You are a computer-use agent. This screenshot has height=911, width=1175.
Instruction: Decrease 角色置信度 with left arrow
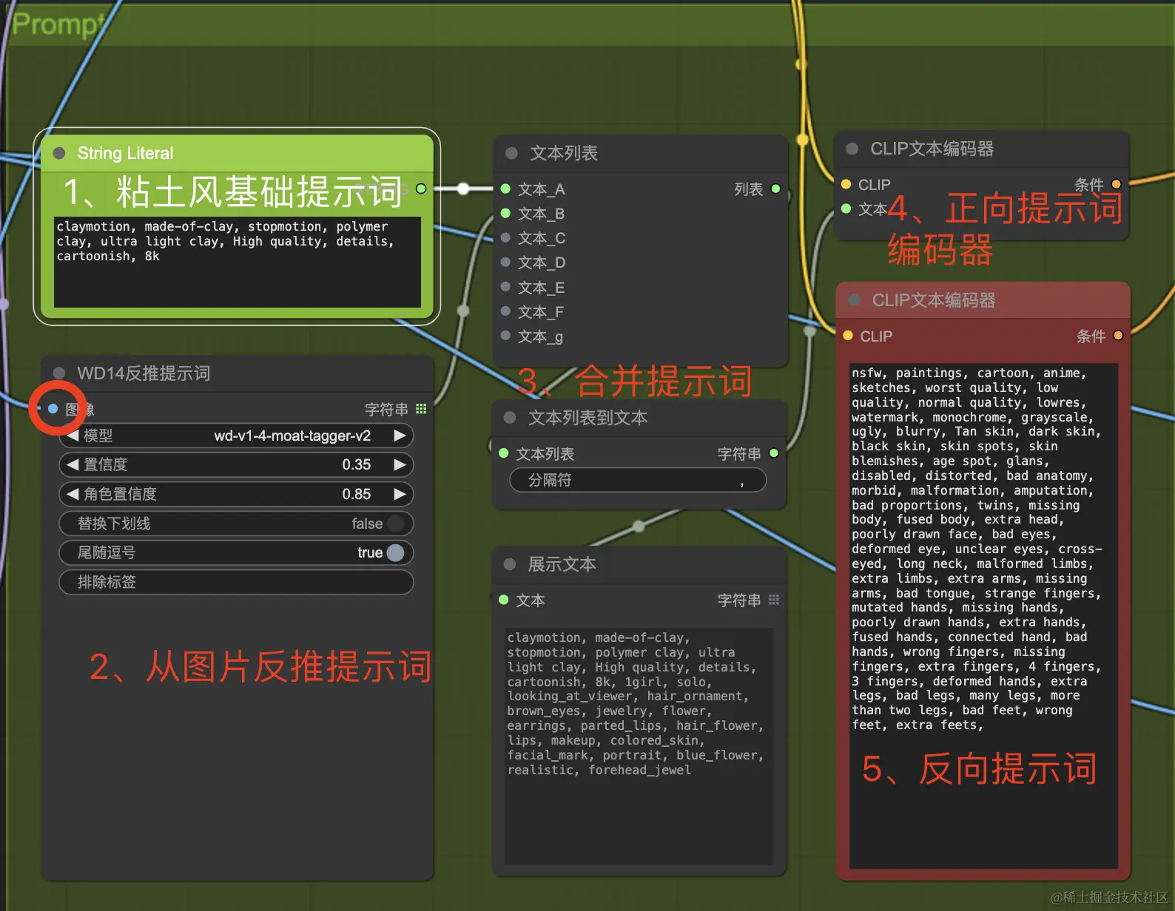pyautogui.click(x=73, y=494)
